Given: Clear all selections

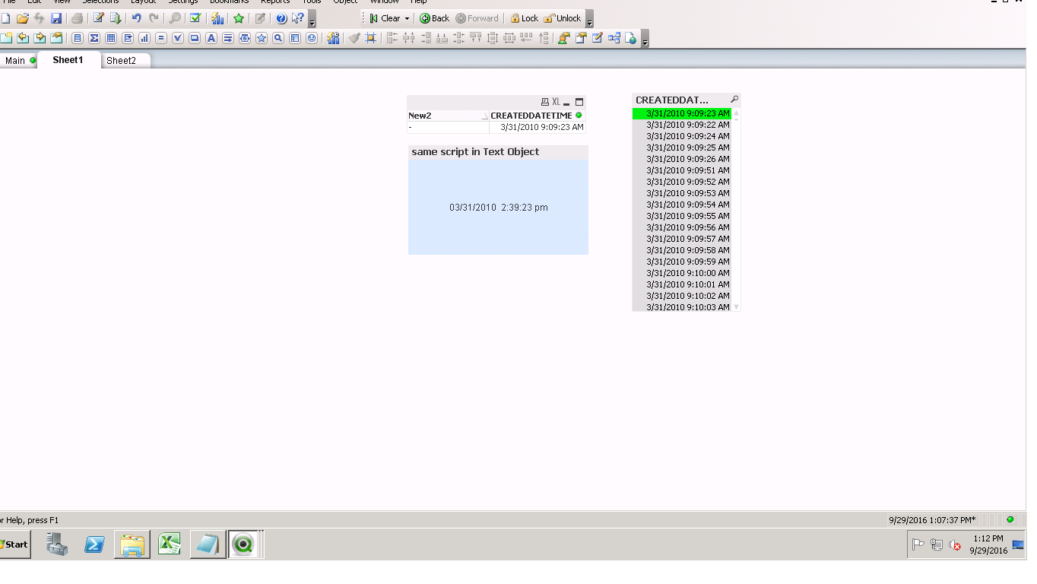Looking at the screenshot, I should click(x=385, y=18).
